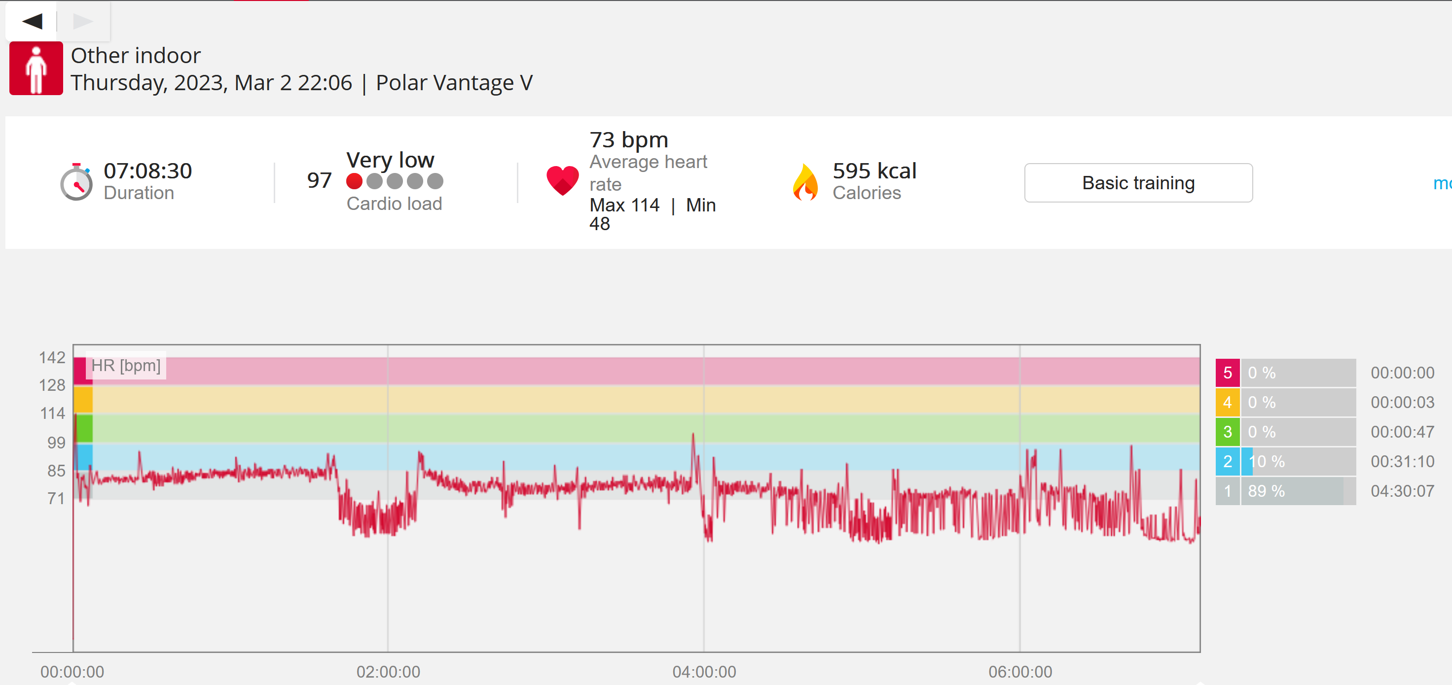Viewport: 1452px width, 685px height.
Task: Go to previous training session arrow
Action: 32,21
